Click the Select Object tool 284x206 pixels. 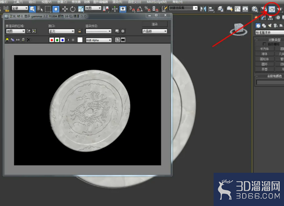point(32,9)
